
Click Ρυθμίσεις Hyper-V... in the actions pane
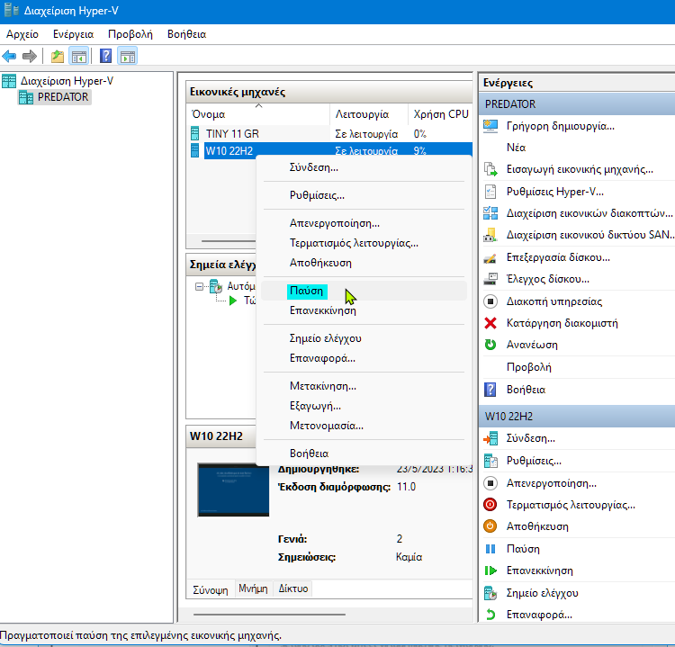pos(554,192)
